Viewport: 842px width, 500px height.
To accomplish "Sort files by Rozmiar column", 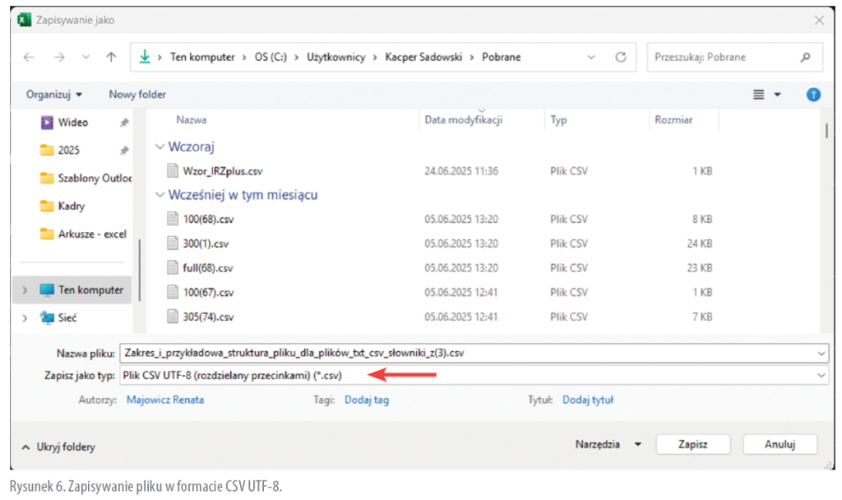I will pyautogui.click(x=673, y=120).
